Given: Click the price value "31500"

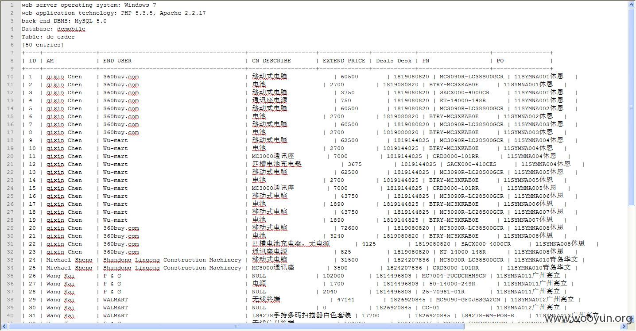Looking at the screenshot, I should [x=349, y=260].
